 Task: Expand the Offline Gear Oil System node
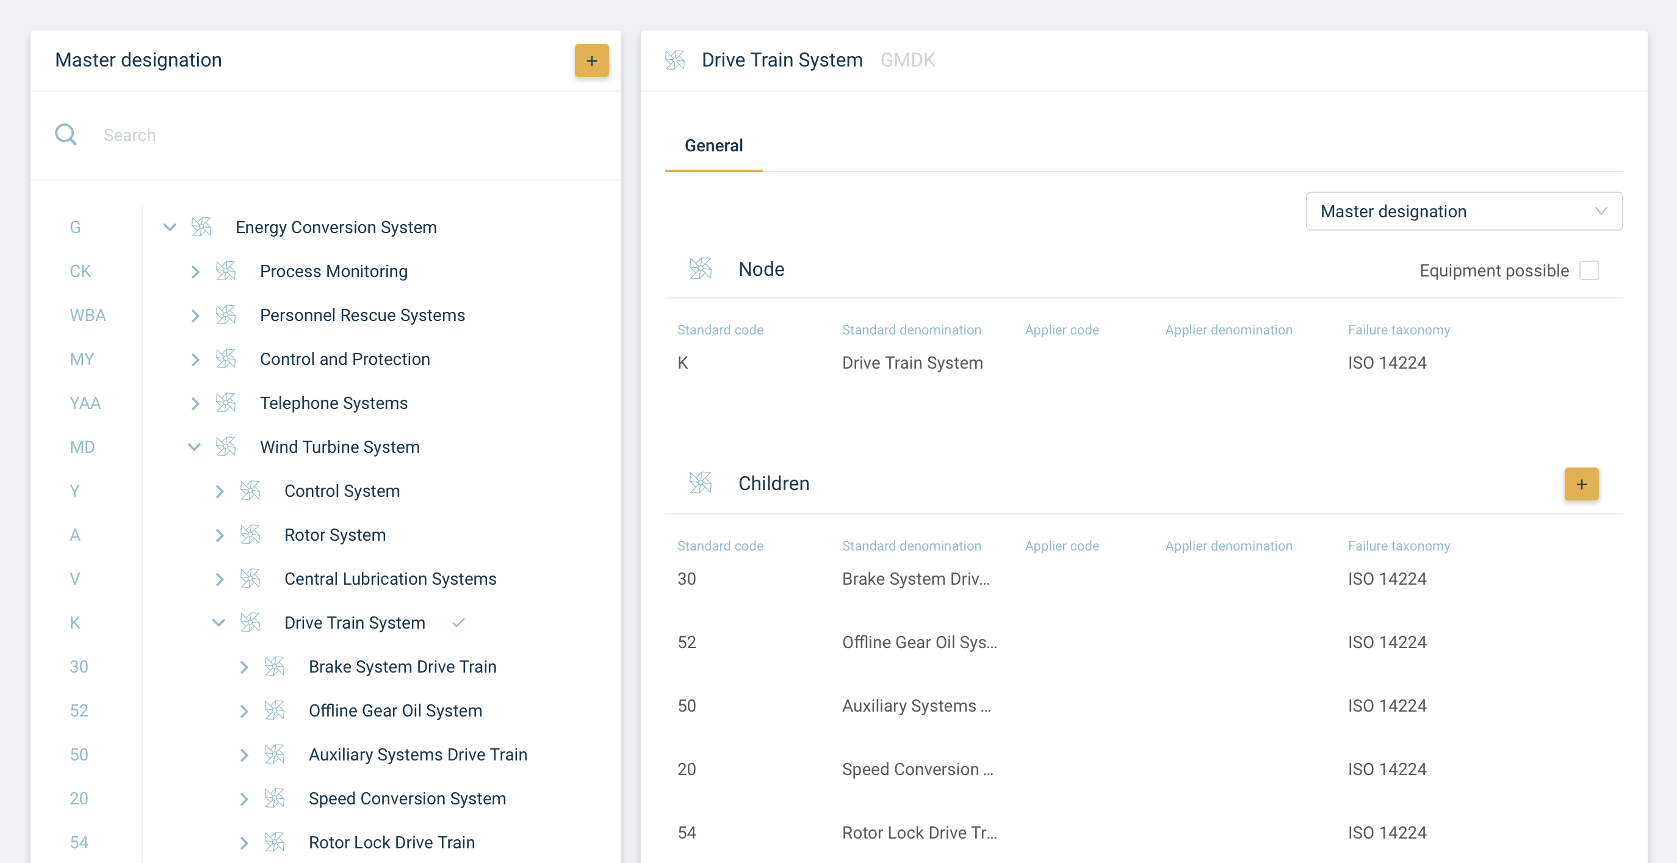click(243, 710)
